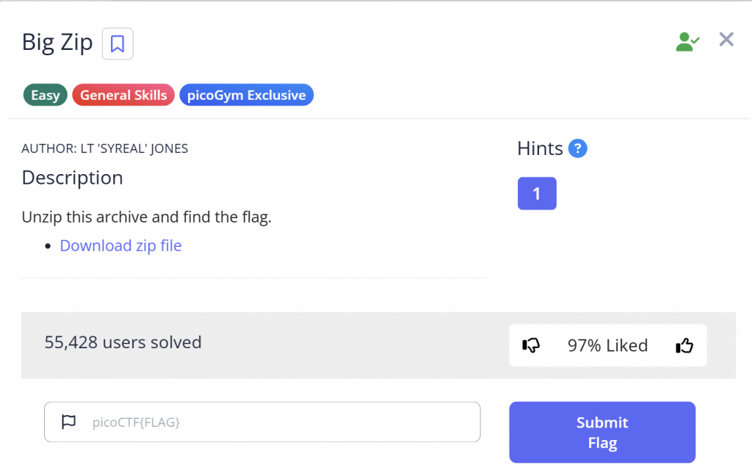Click the flag icon in the input box

68,422
